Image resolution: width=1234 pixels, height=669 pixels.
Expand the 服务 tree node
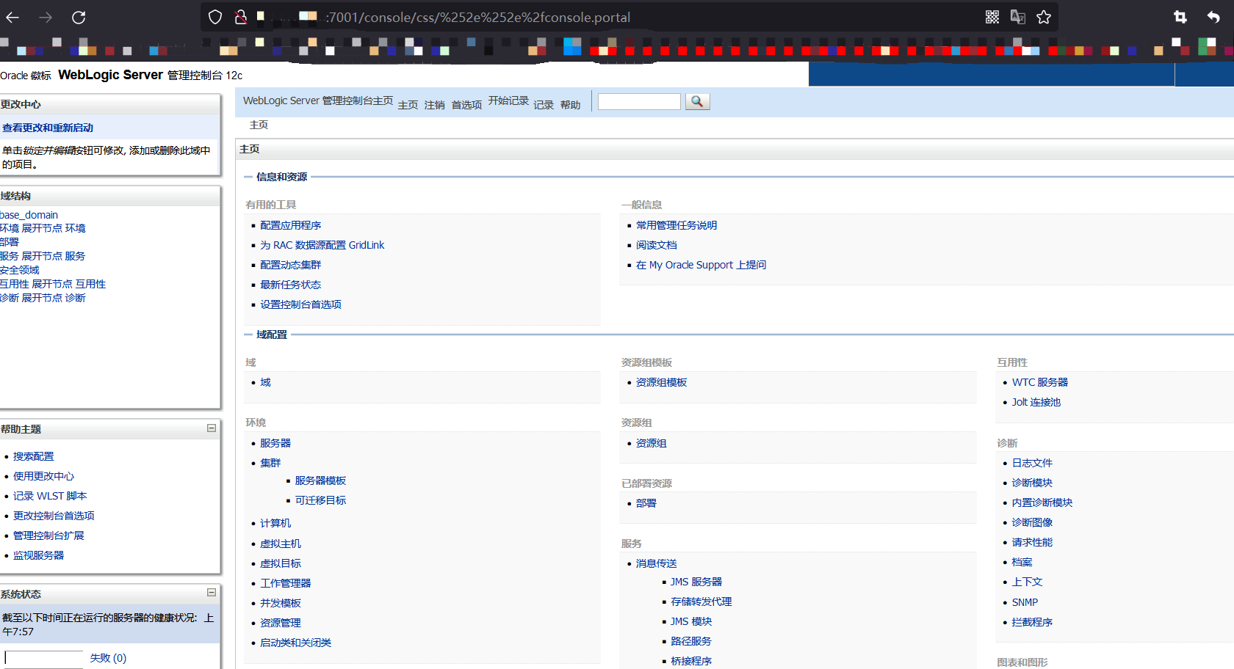click(x=42, y=256)
